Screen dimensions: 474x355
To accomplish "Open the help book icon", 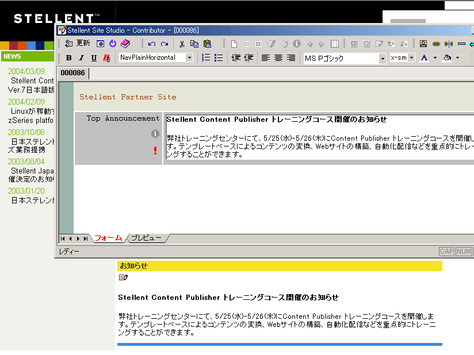I will (x=125, y=44).
